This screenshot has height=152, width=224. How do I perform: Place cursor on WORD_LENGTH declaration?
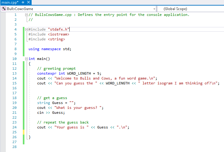click(x=79, y=73)
